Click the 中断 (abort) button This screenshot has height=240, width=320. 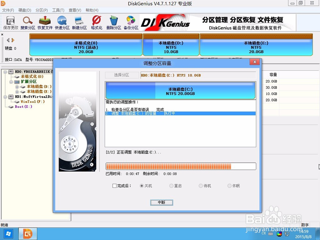162,203
